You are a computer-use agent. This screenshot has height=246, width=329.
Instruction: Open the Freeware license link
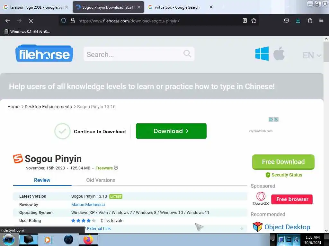coord(104,168)
